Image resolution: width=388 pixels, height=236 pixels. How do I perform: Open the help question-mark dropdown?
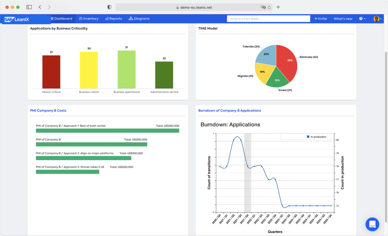(362, 19)
